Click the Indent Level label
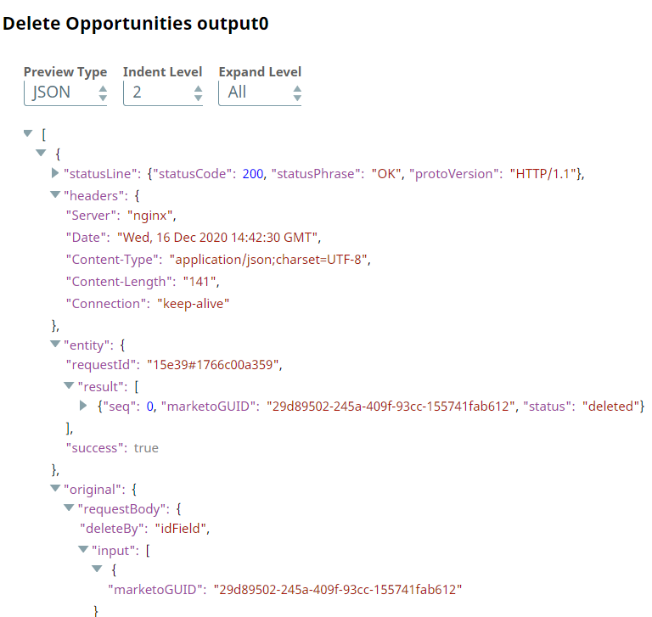Image resolution: width=652 pixels, height=617 pixels. [163, 72]
